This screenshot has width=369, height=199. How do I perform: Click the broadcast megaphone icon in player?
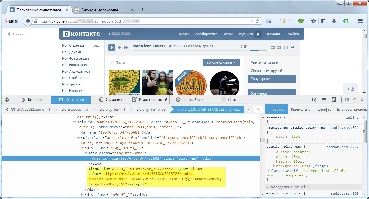[292, 48]
